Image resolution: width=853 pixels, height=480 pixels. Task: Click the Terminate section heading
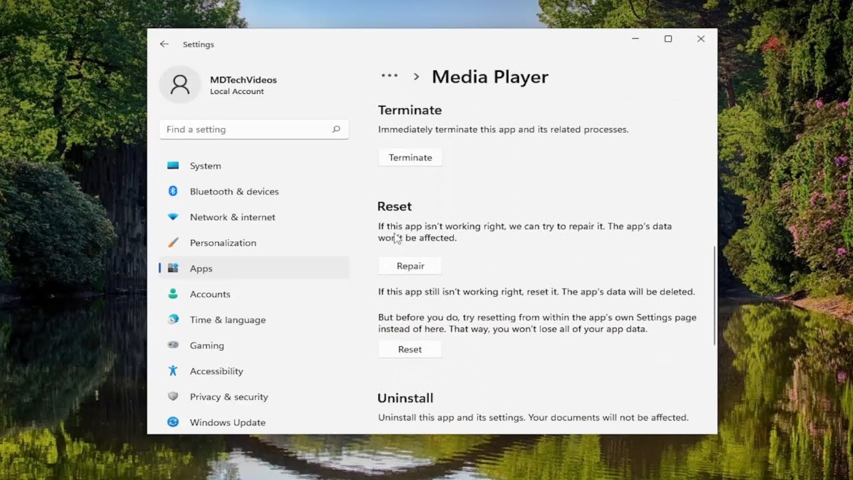(x=410, y=110)
